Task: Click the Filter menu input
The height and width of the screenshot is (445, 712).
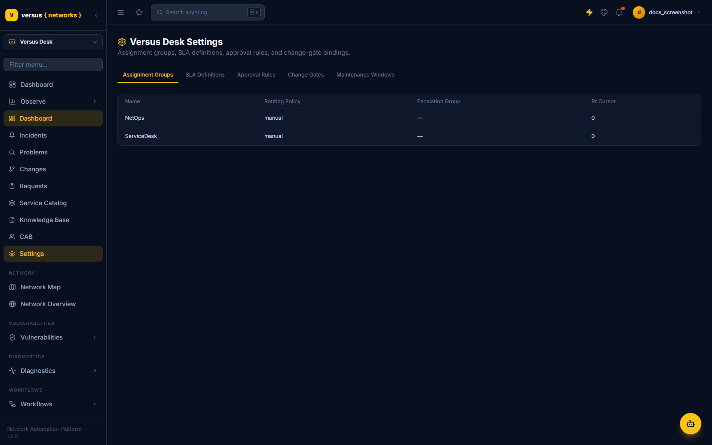Action: [53, 65]
